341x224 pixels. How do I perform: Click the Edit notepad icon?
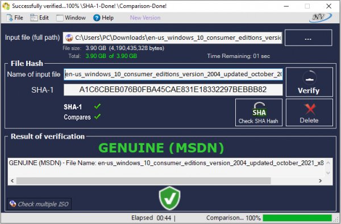click(34, 18)
